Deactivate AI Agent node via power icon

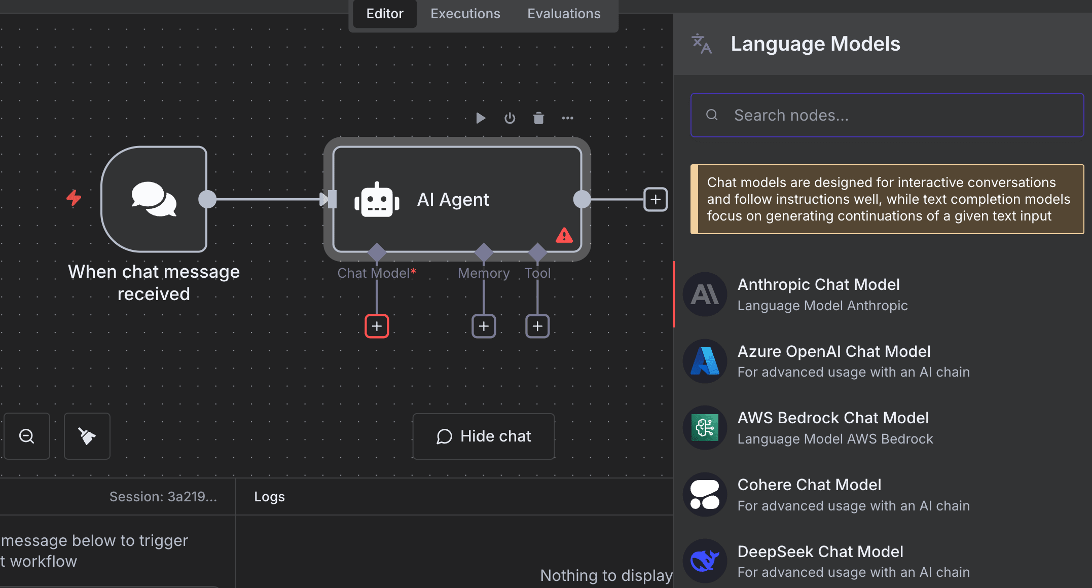tap(509, 118)
